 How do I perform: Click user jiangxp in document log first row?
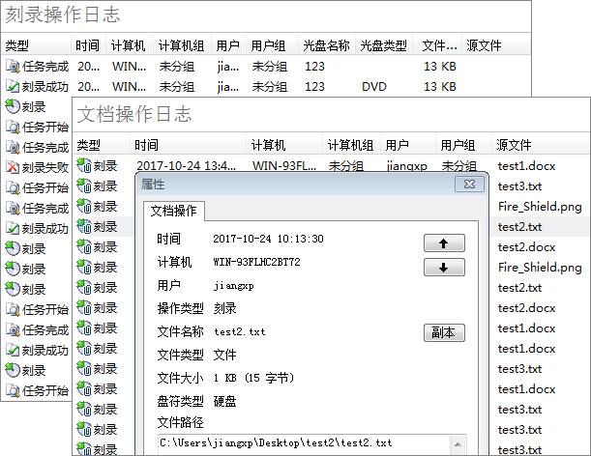tap(406, 166)
